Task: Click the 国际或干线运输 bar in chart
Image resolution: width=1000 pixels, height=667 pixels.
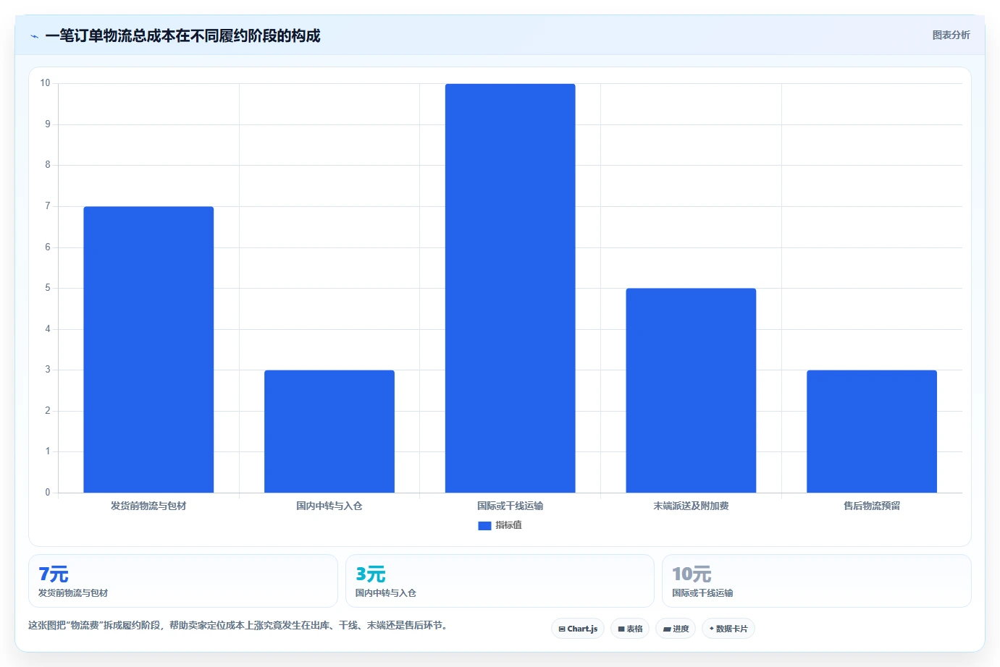Action: (x=510, y=288)
